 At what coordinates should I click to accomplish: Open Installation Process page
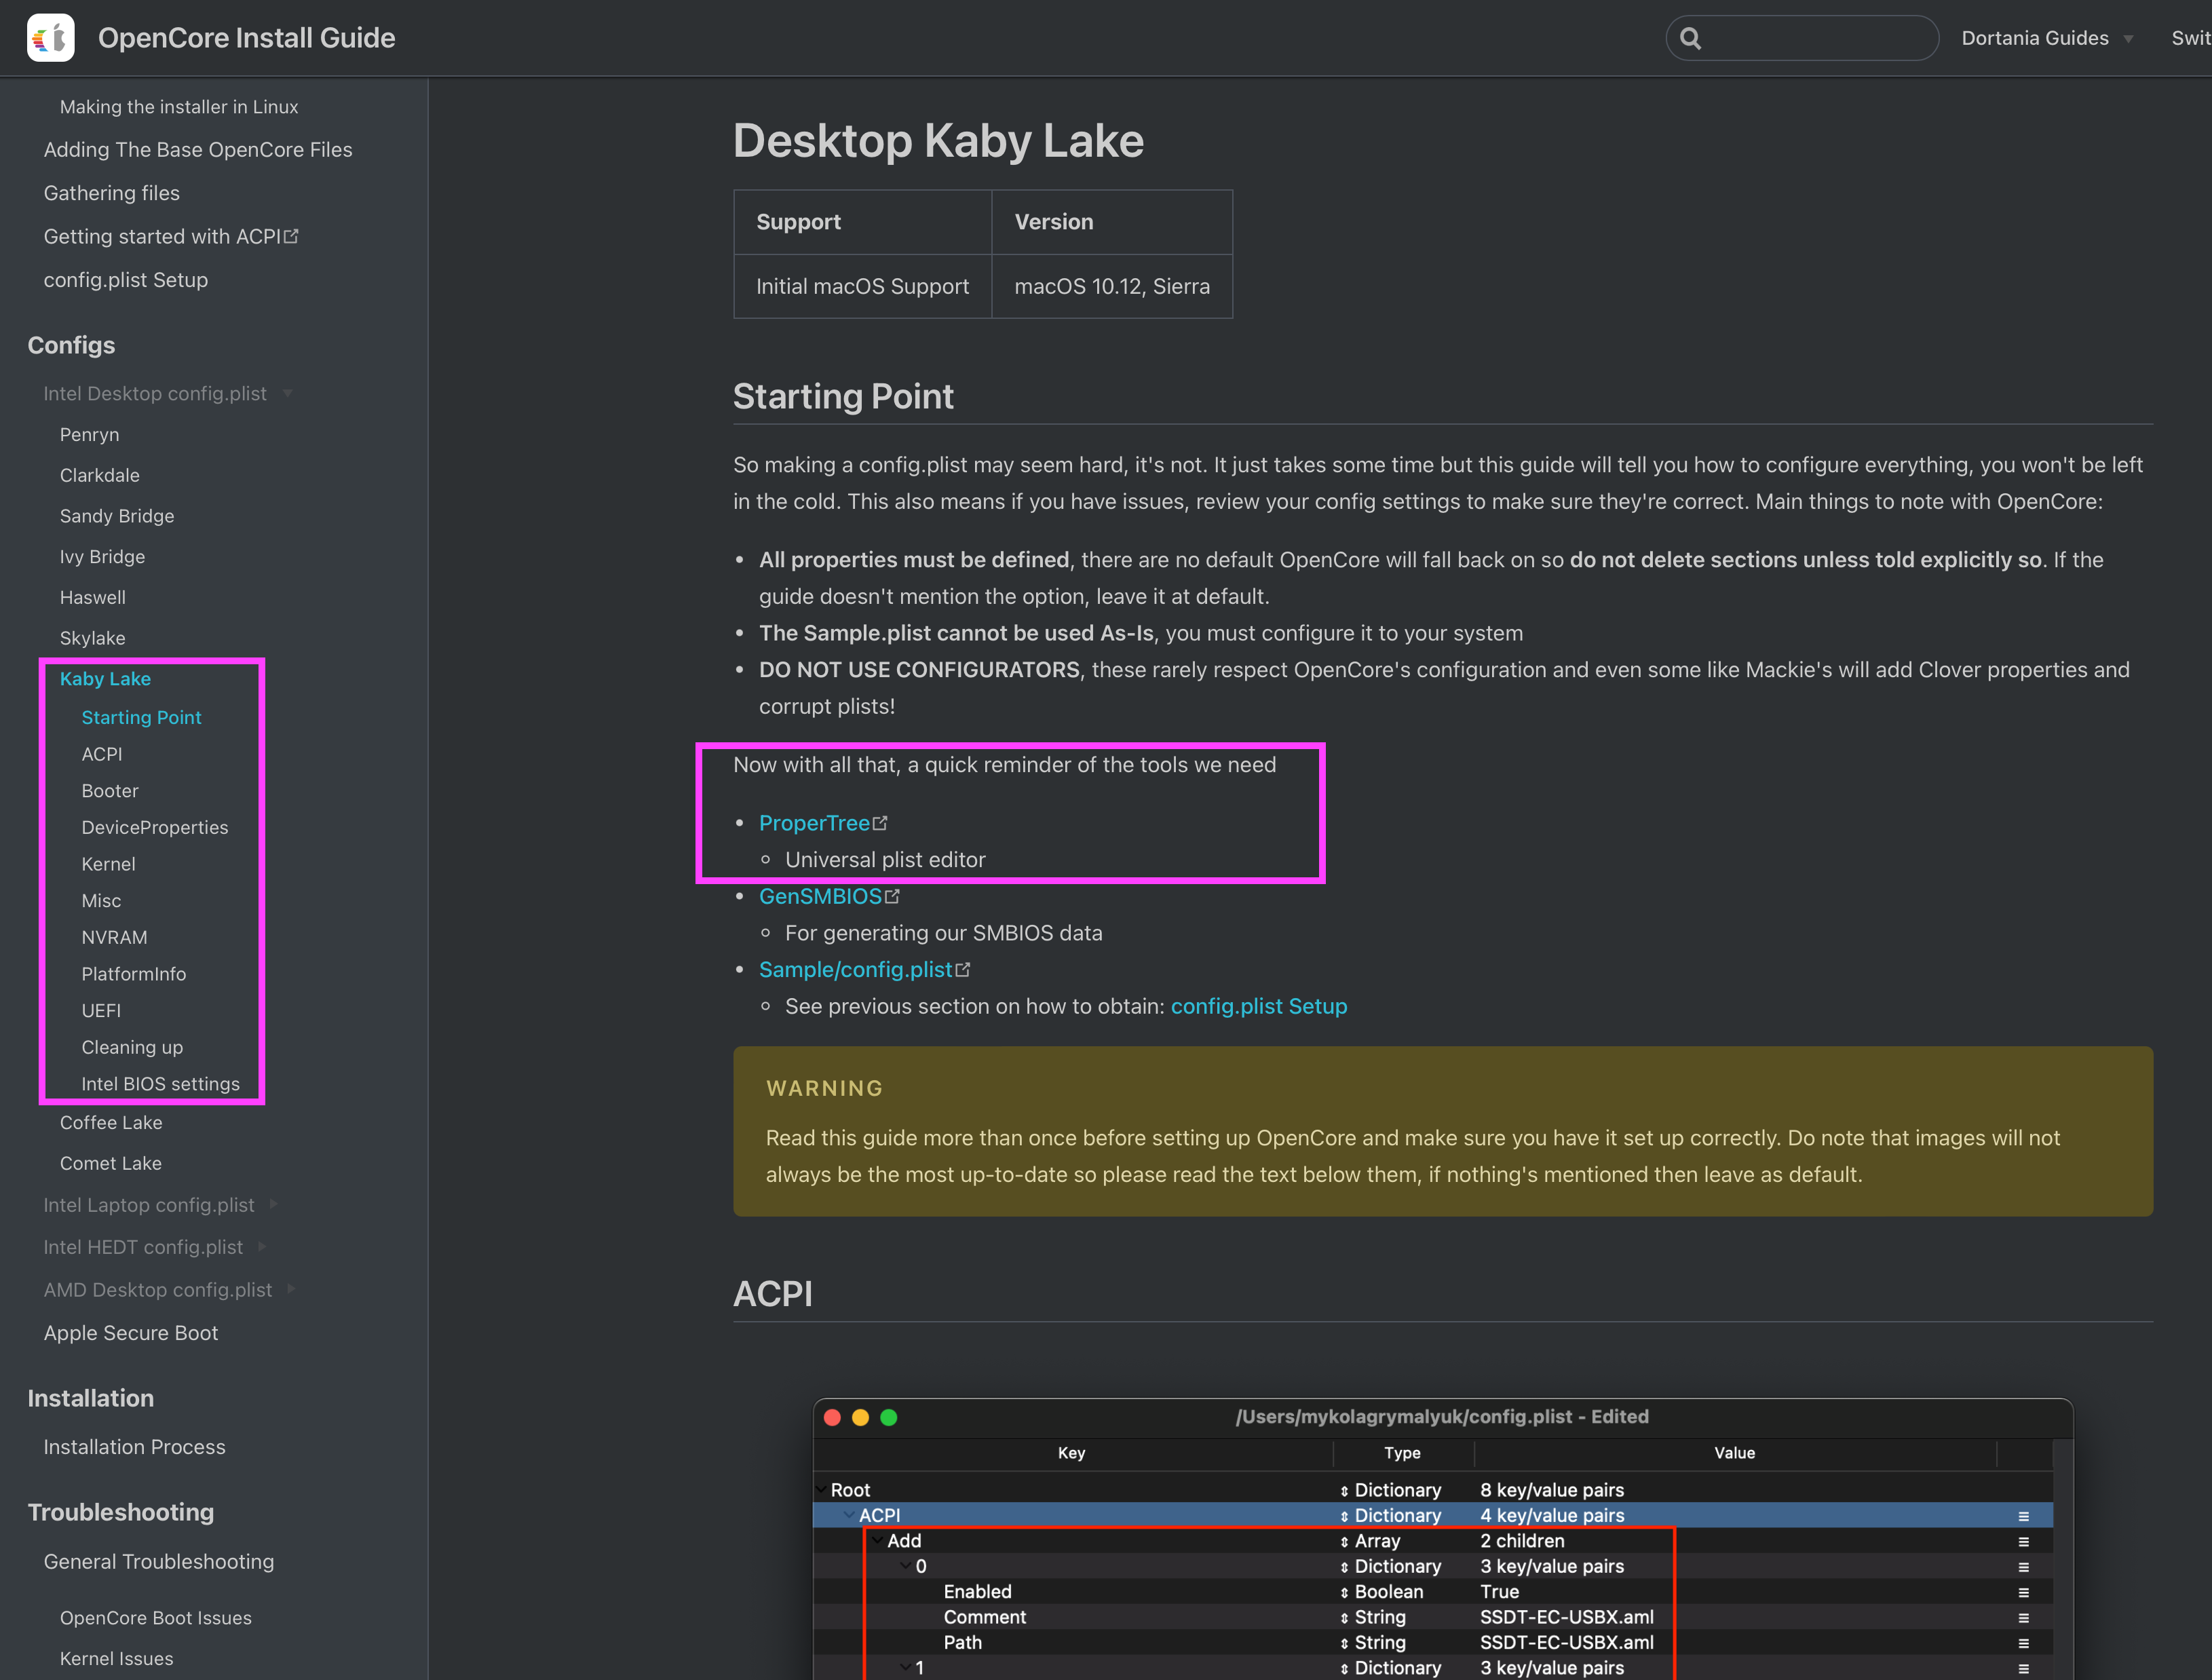tap(135, 1447)
